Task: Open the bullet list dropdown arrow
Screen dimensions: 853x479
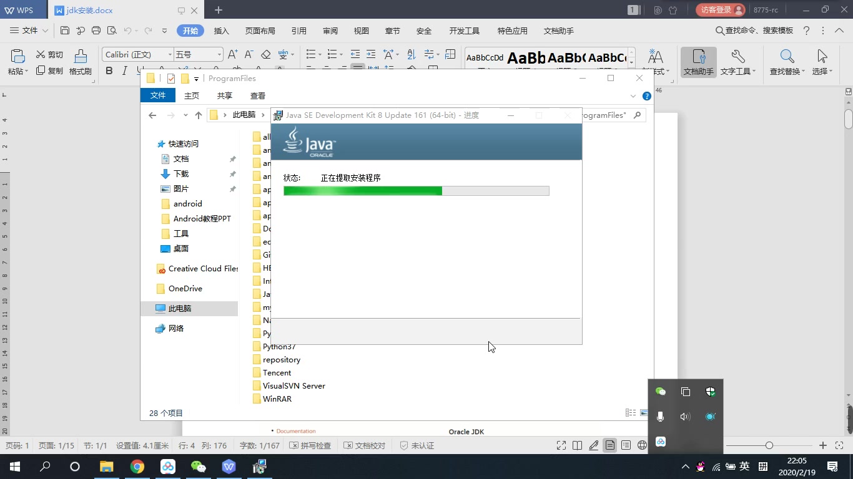Action: pyautogui.click(x=320, y=54)
